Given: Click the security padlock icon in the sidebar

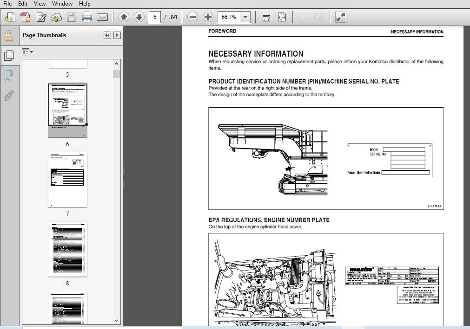Looking at the screenshot, I should [9, 36].
